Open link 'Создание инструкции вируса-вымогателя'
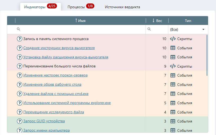 point(59,48)
